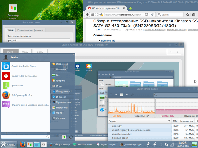
Task: Open Firefox from the taskbar launcher
Action: click(22, 144)
